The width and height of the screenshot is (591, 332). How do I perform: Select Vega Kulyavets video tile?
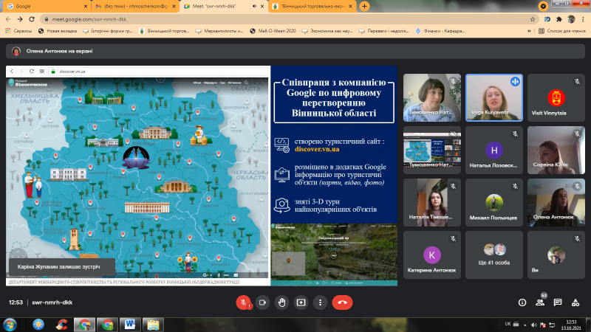click(x=494, y=97)
